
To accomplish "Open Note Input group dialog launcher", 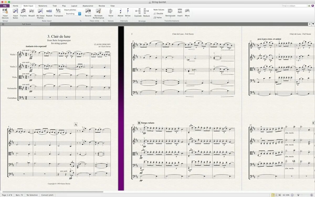I will tap(80, 21).
